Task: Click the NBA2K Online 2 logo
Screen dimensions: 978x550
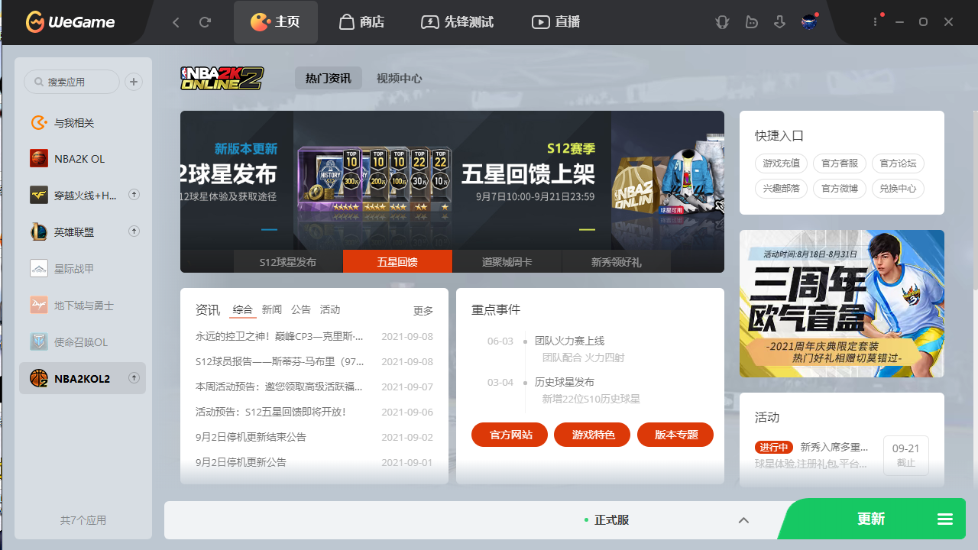Action: point(222,78)
